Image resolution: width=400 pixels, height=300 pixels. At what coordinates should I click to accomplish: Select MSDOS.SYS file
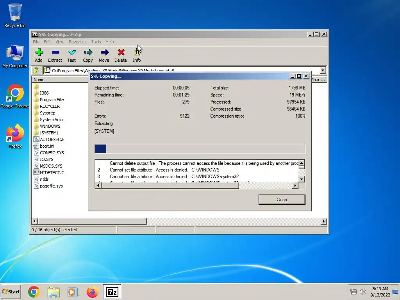pos(51,166)
